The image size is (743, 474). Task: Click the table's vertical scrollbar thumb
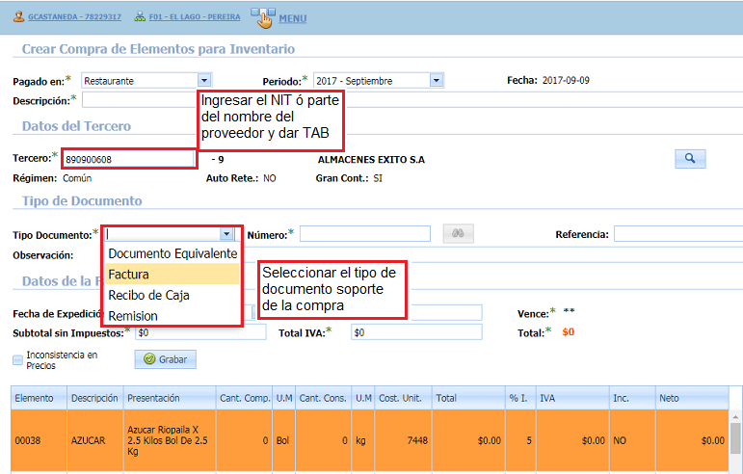click(735, 438)
